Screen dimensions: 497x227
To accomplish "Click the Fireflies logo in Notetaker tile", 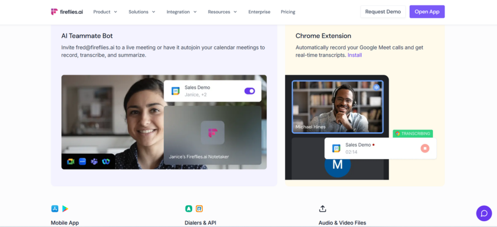I will tap(213, 132).
